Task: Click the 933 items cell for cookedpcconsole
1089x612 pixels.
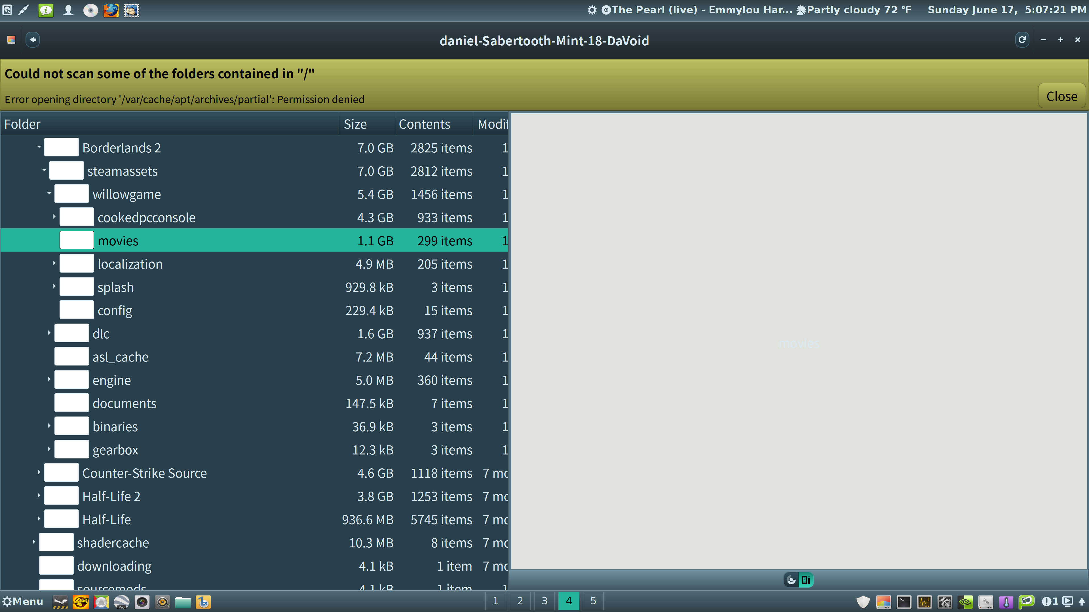Action: (444, 218)
